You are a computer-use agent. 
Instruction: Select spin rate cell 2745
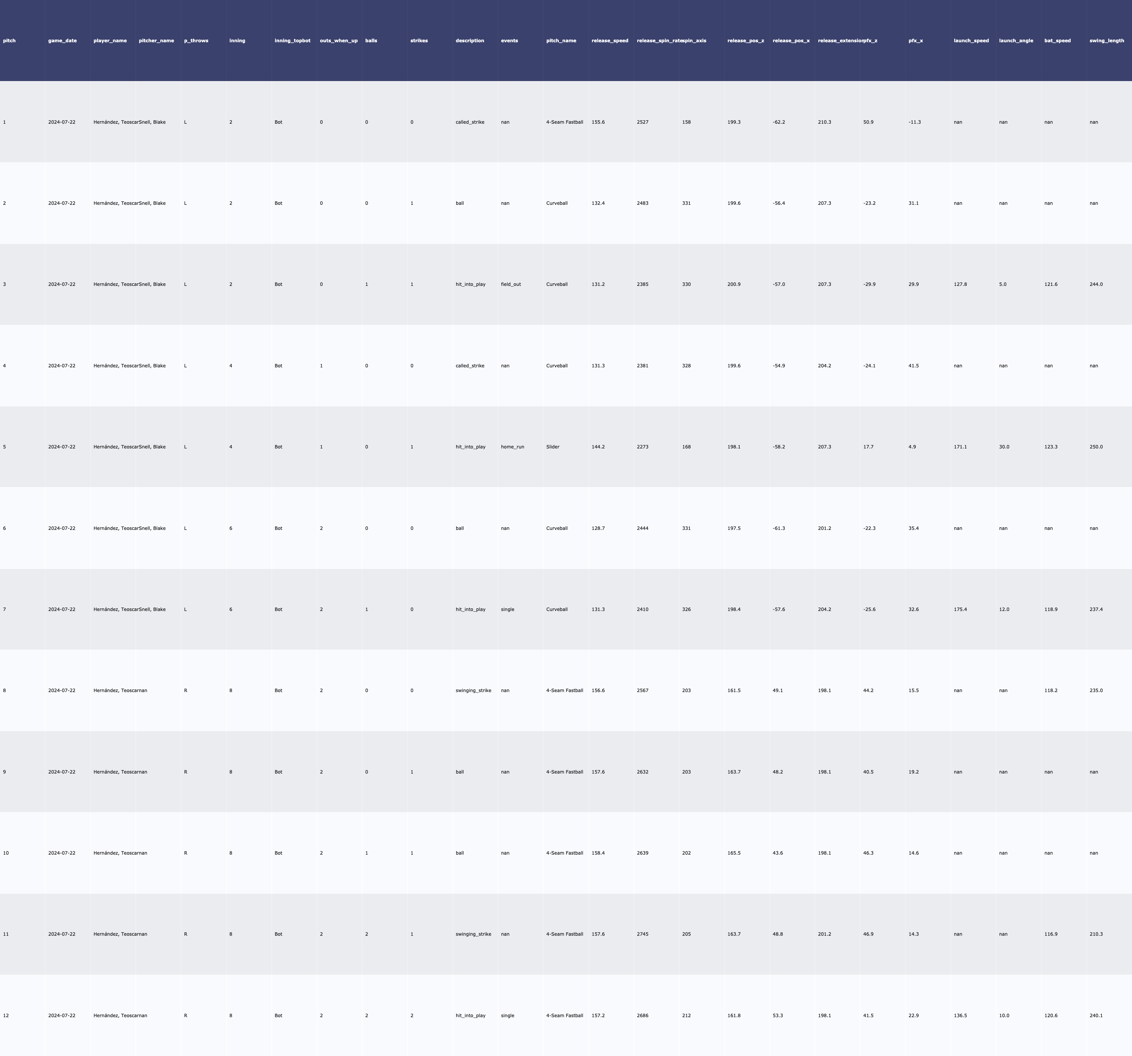(x=642, y=934)
